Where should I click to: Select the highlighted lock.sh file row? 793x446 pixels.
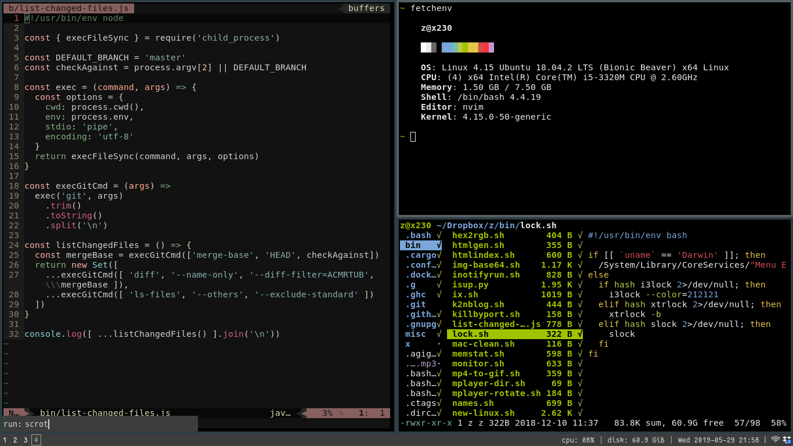[515, 334]
